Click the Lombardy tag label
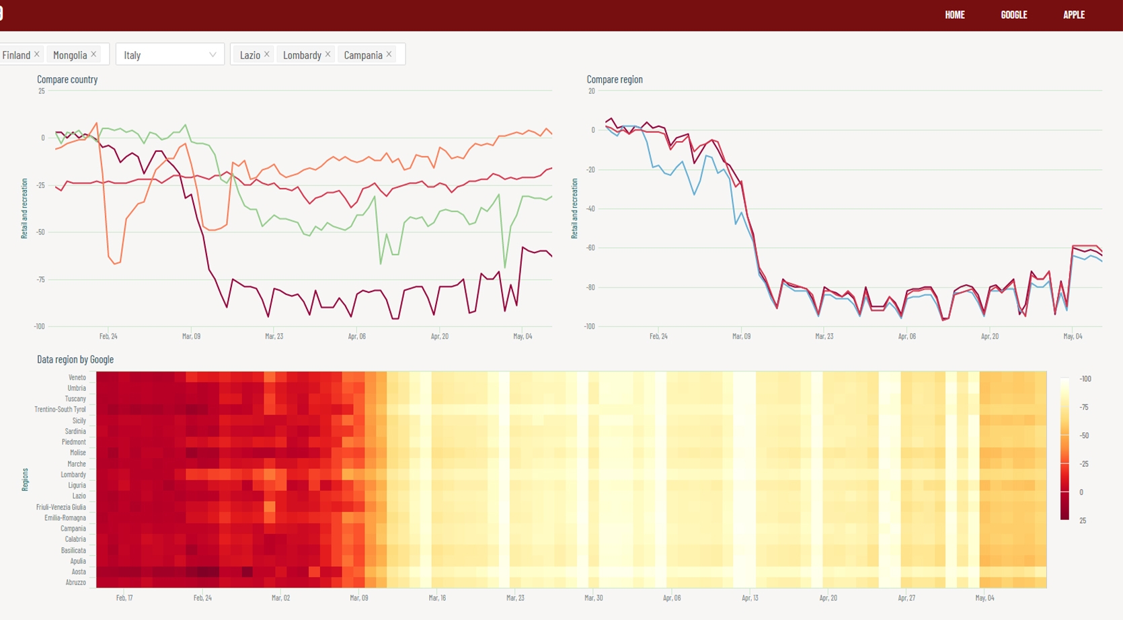 click(302, 55)
